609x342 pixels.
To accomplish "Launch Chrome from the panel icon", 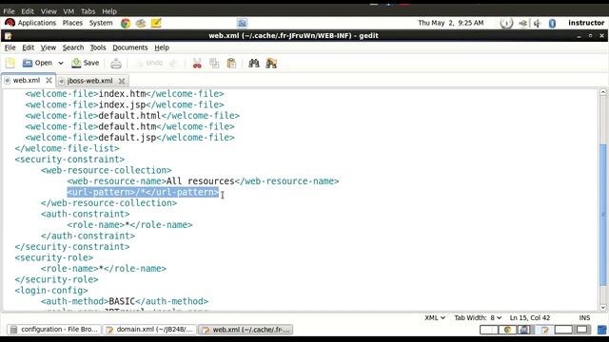I will (126, 23).
